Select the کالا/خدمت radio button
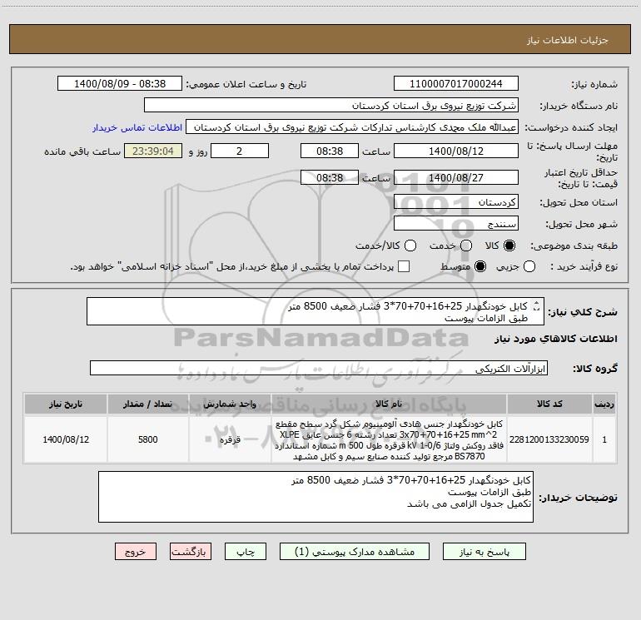 (x=410, y=246)
